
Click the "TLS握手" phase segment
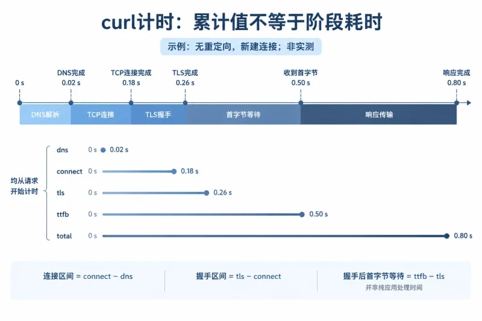click(158, 114)
